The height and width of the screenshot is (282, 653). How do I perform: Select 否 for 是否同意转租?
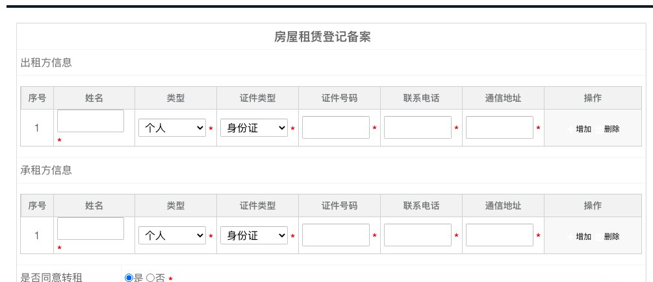pyautogui.click(x=150, y=278)
